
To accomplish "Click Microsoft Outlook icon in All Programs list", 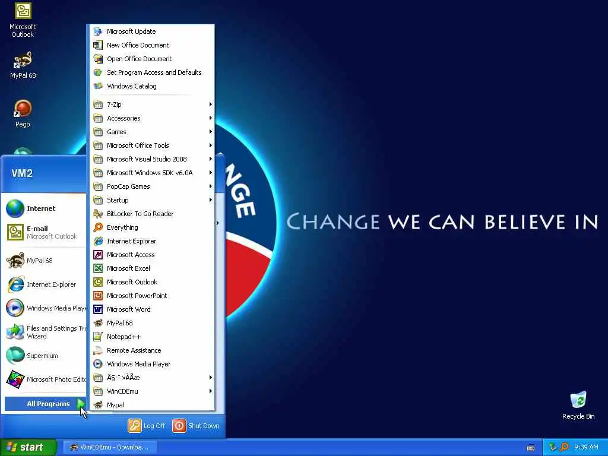I will pos(98,282).
